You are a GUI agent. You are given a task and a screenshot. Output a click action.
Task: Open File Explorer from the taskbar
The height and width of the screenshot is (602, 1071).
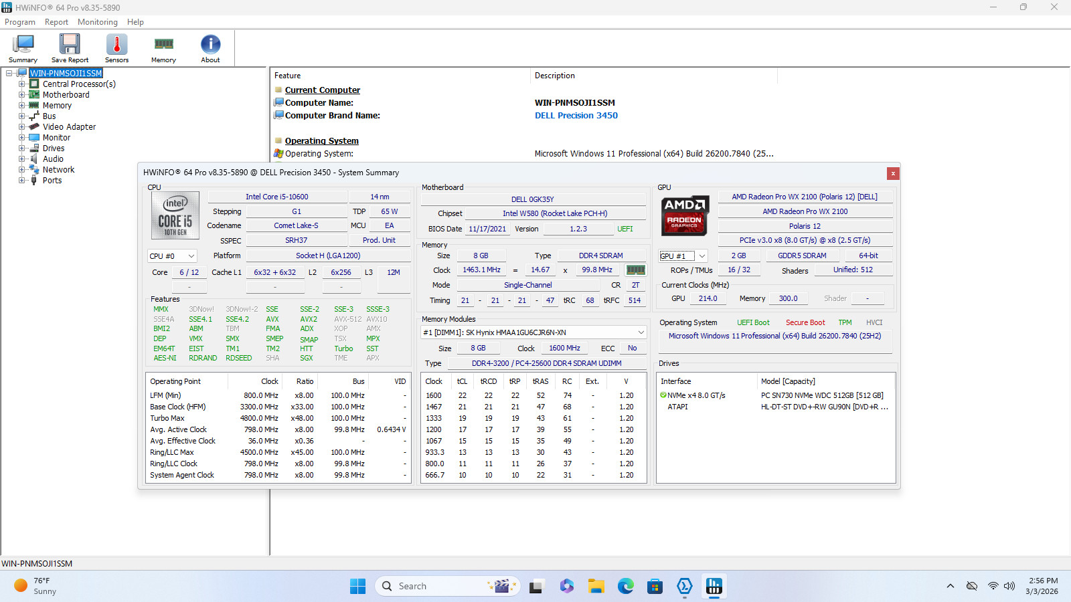coord(596,586)
